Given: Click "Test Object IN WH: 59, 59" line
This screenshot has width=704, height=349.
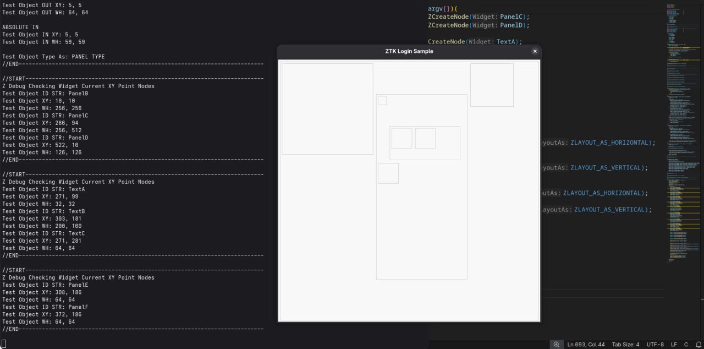Looking at the screenshot, I should pyautogui.click(x=43, y=42).
